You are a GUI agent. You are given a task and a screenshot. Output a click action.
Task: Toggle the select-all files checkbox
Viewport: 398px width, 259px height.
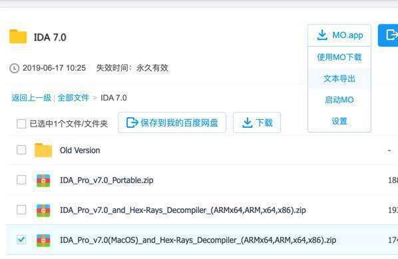pyautogui.click(x=21, y=124)
